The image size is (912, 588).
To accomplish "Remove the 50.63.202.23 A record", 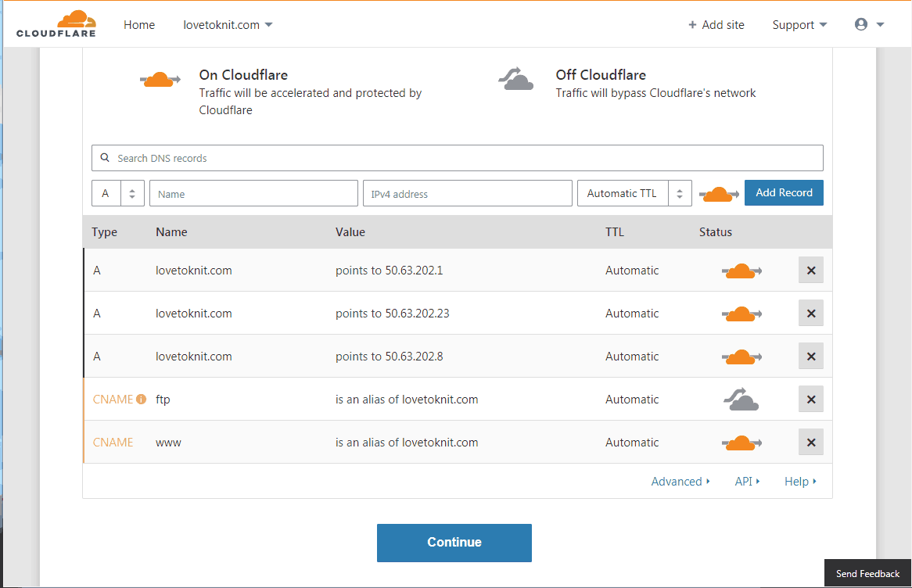I will tap(811, 314).
